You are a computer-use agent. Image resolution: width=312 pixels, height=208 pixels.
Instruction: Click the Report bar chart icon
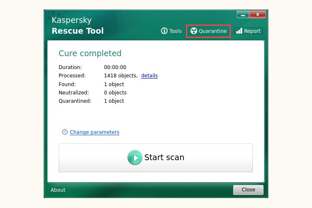click(x=239, y=31)
